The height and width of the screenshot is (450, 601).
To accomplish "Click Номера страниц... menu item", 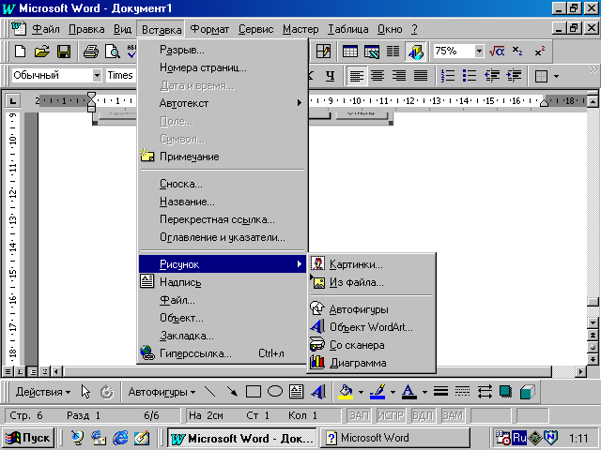I will [223, 67].
